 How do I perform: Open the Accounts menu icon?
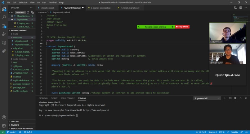click(4, 118)
